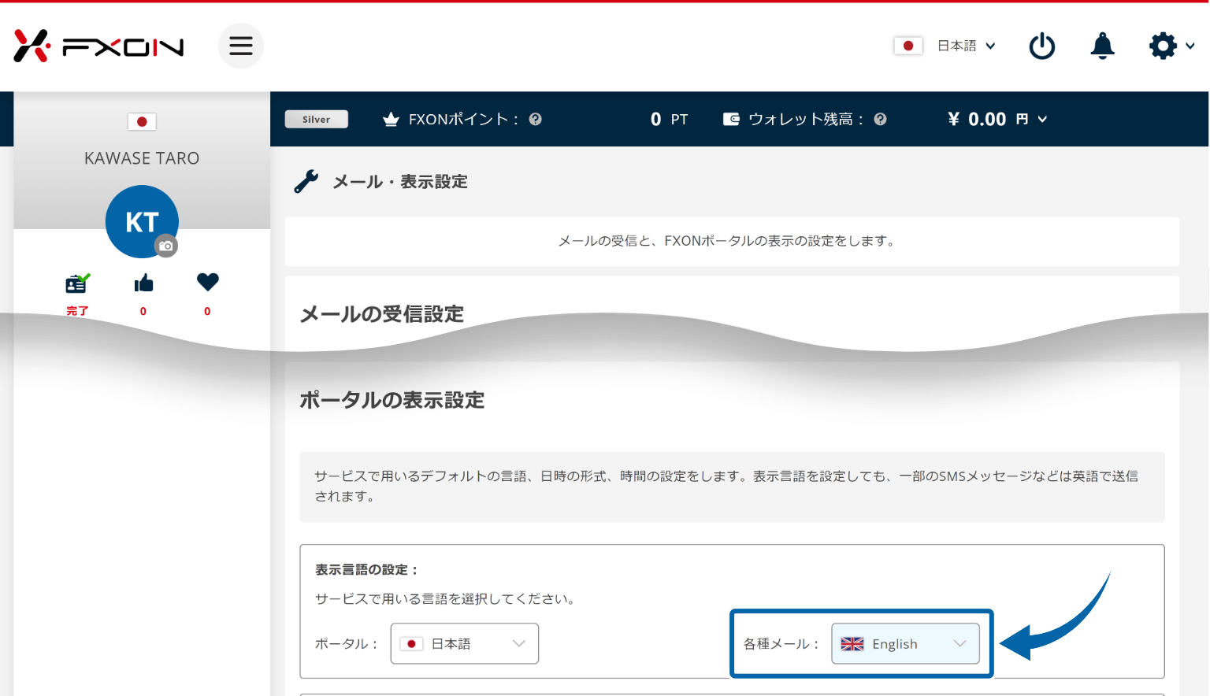Click the power logout icon

(1042, 46)
